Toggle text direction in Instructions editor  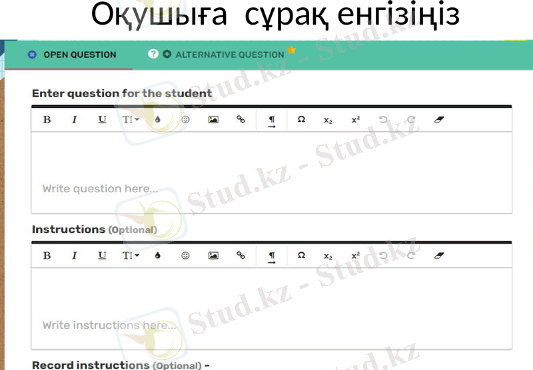(x=272, y=258)
